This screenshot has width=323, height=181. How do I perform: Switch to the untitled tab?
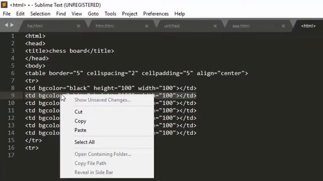click(172, 26)
